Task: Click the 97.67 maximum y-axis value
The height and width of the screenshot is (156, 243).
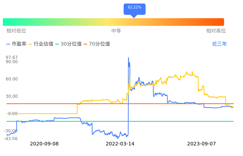Action: point(12,58)
